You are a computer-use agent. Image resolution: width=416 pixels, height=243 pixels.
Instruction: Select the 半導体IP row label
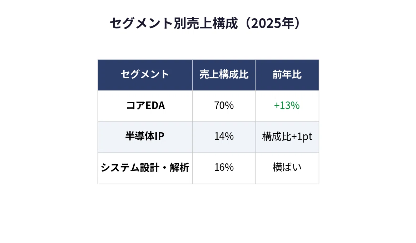145,137
